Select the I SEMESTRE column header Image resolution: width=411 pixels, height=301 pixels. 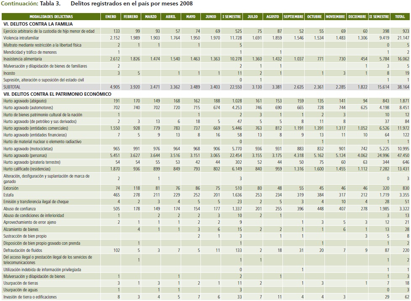pyautogui.click(x=232, y=17)
